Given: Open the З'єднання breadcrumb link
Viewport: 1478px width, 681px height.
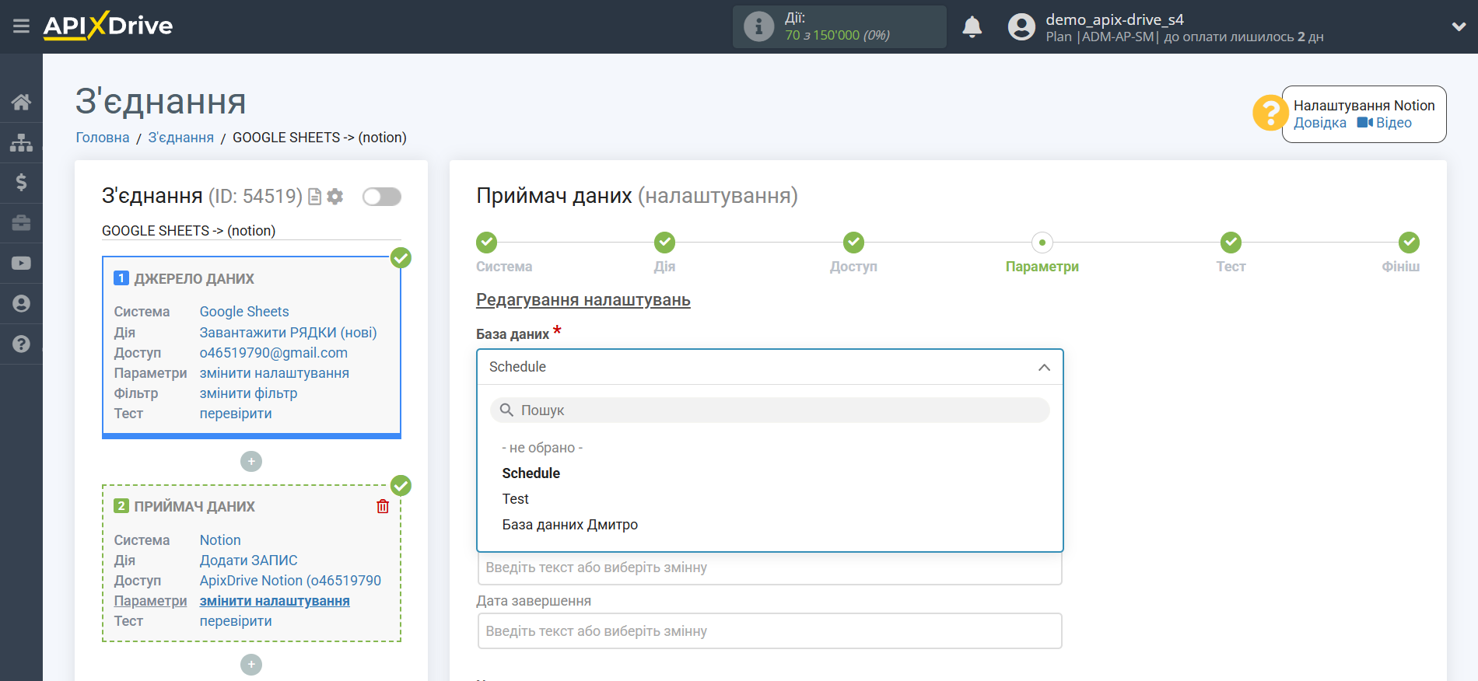Looking at the screenshot, I should point(181,138).
